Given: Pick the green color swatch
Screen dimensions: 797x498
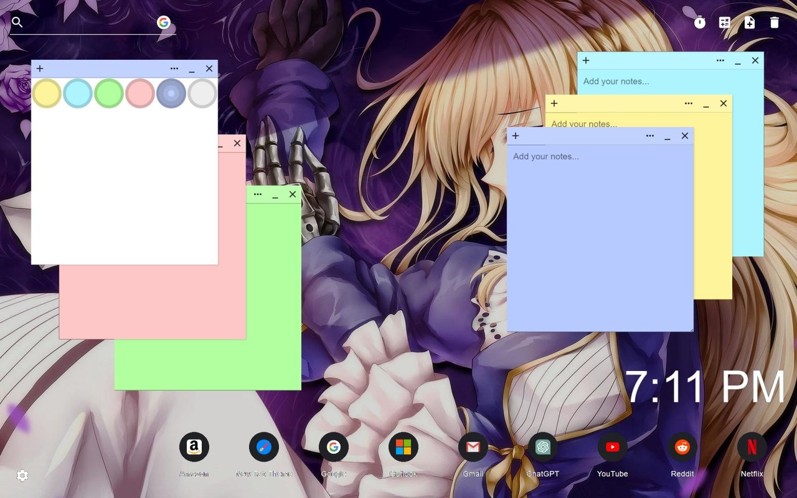Looking at the screenshot, I should click(x=109, y=93).
